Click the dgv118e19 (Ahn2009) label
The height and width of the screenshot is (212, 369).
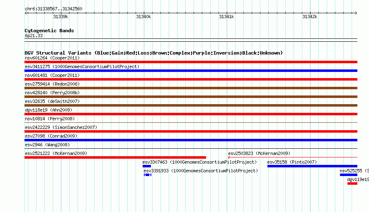click(x=49, y=110)
